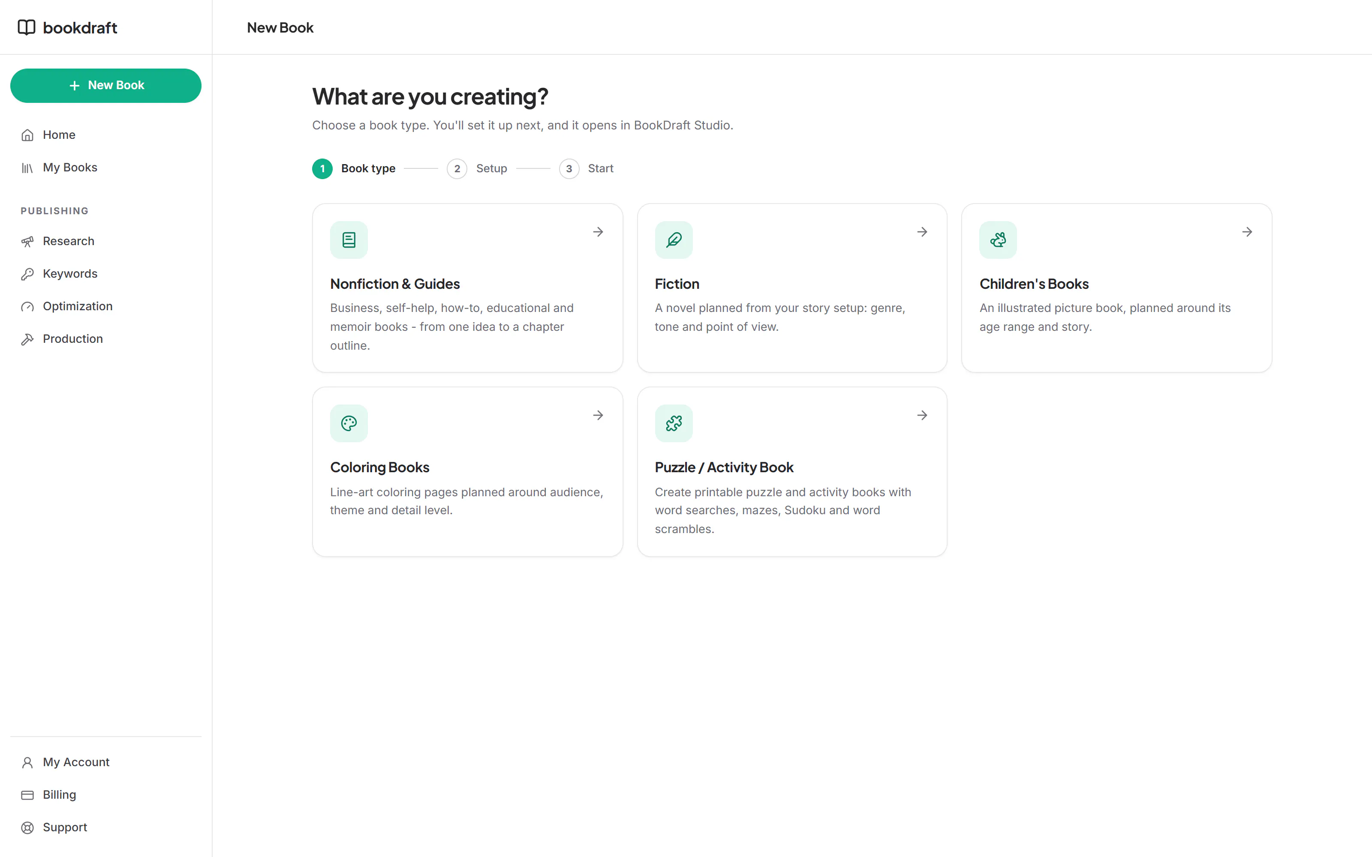
Task: Click the Research telescope icon
Action: point(27,241)
